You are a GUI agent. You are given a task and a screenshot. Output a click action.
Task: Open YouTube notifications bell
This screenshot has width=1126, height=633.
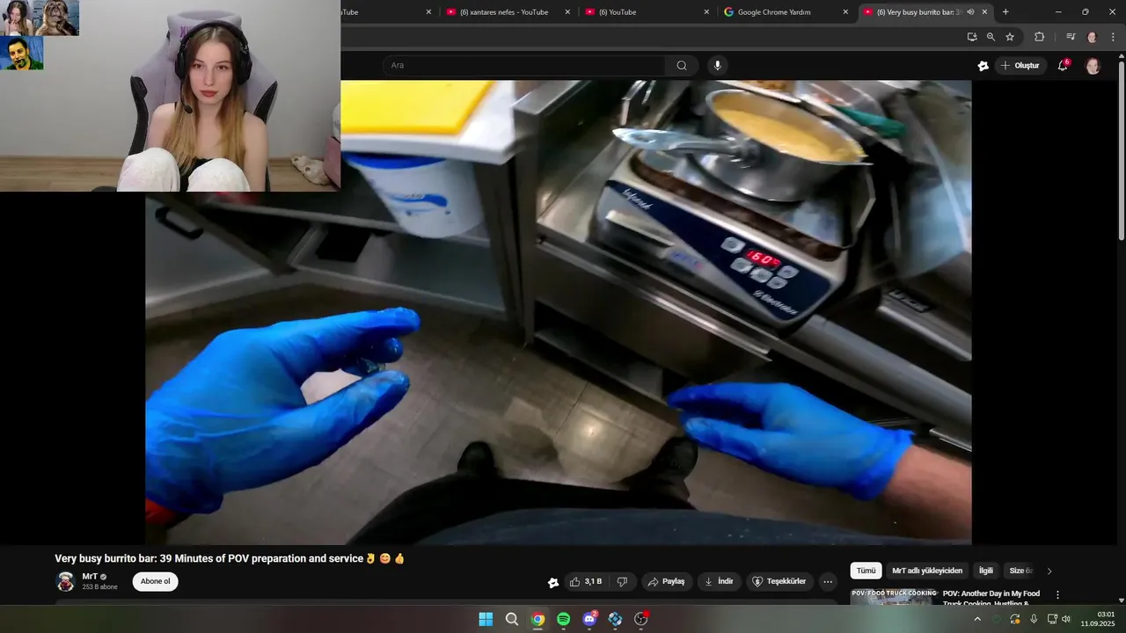pyautogui.click(x=1063, y=65)
